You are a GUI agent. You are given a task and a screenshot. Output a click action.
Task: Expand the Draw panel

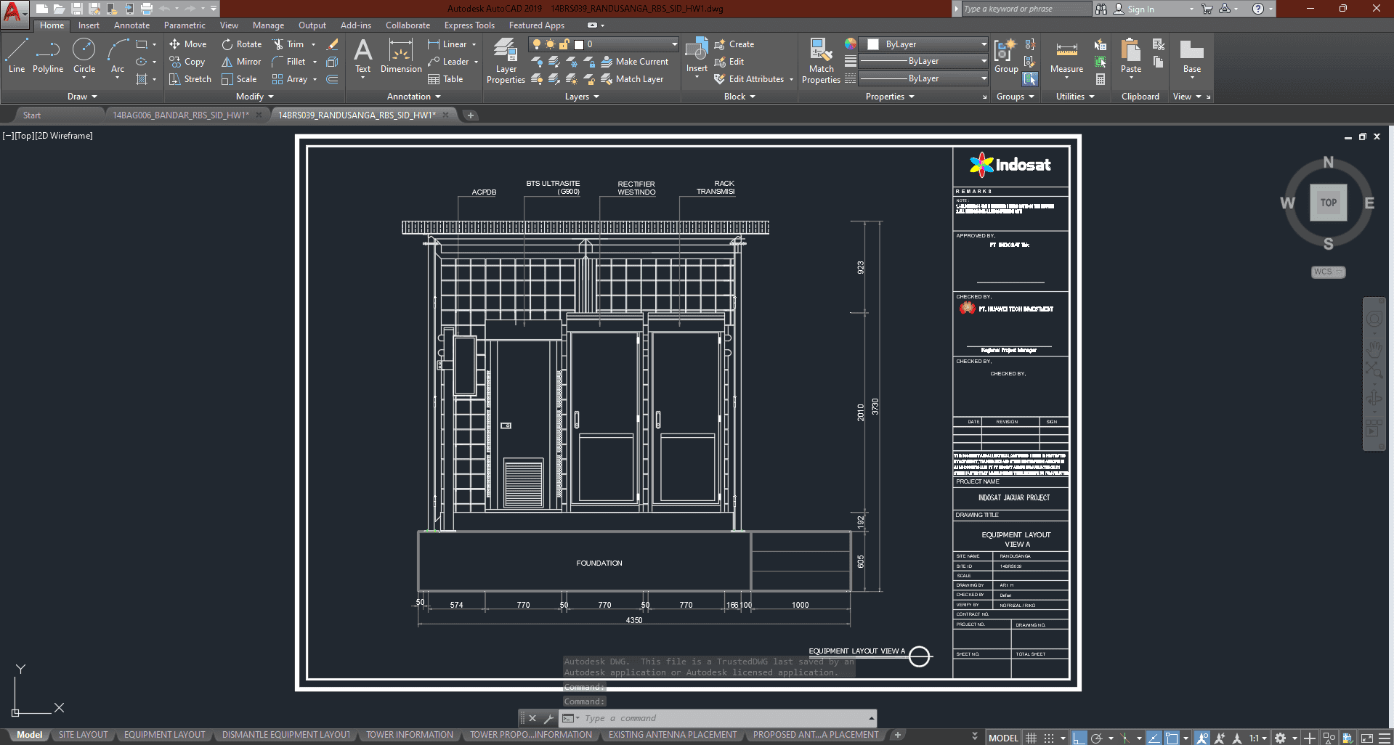[x=81, y=97]
